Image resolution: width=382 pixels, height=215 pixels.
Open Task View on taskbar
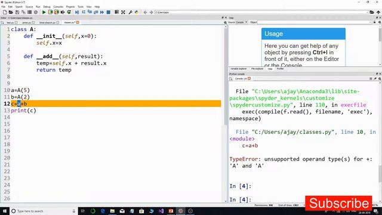83,211
